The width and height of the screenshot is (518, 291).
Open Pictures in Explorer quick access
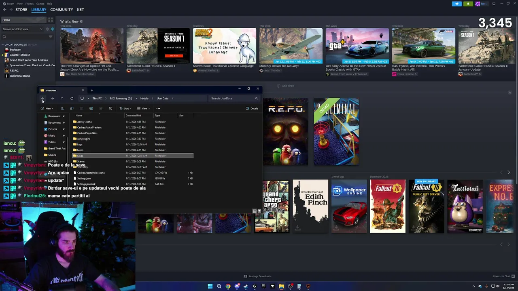(53, 129)
